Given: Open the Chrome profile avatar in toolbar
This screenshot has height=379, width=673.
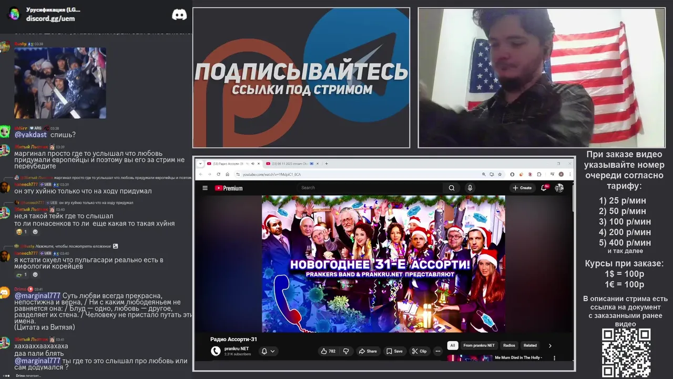Looking at the screenshot, I should [561, 174].
